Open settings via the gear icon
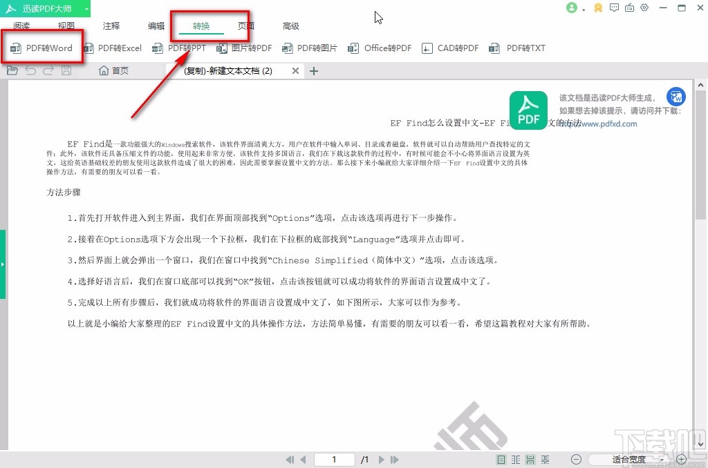Viewport: 708px width, 468px height. [645, 8]
